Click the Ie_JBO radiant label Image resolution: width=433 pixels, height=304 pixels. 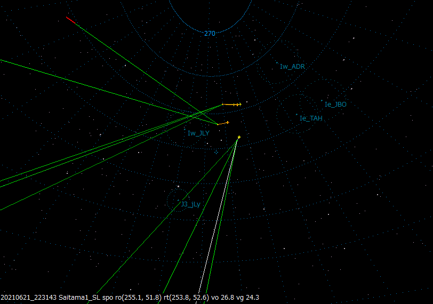[335, 105]
